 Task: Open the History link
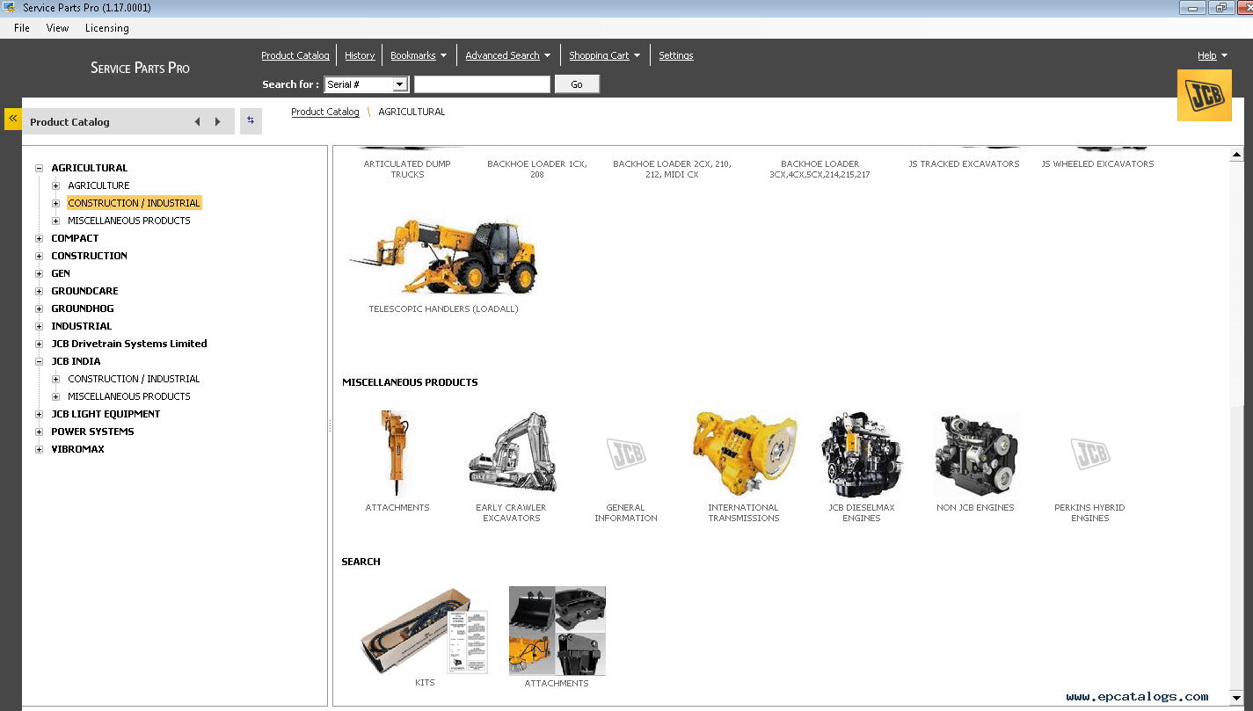(360, 55)
